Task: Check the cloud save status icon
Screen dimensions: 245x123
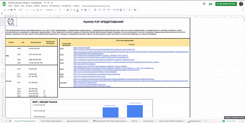Action: (52, 3)
